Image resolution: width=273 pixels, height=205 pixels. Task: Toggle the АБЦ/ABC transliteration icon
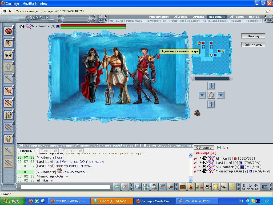(162, 187)
